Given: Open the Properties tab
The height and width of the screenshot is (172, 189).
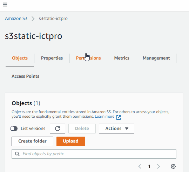Looking at the screenshot, I should tap(52, 58).
